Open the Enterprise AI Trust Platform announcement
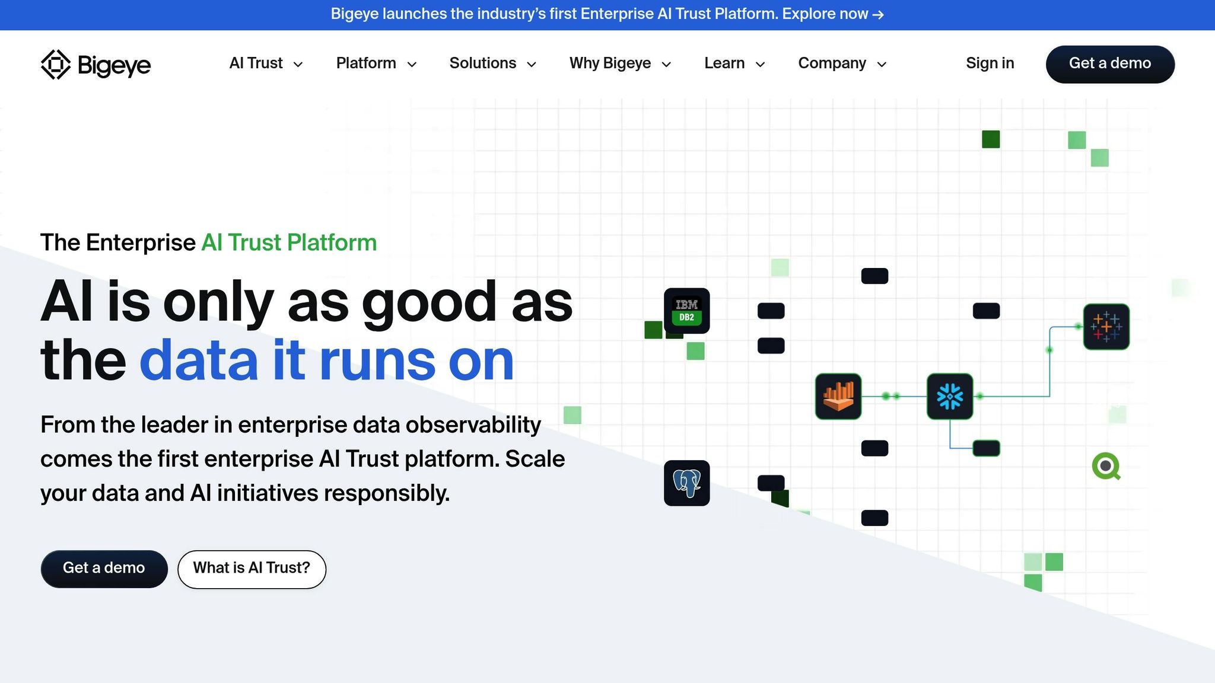The height and width of the screenshot is (683, 1215). (606, 14)
